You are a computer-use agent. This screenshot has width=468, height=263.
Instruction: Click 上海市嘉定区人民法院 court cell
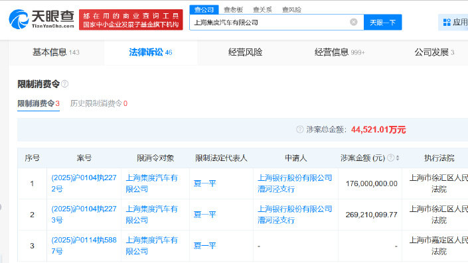click(438, 246)
